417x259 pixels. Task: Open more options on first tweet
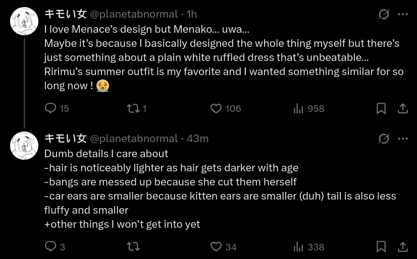(x=403, y=14)
